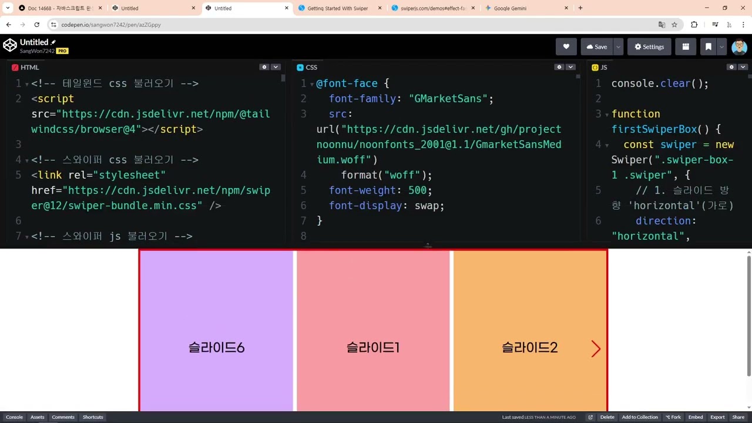This screenshot has height=423, width=752.
Task: Expand HTML editor options chevron
Action: pos(276,67)
